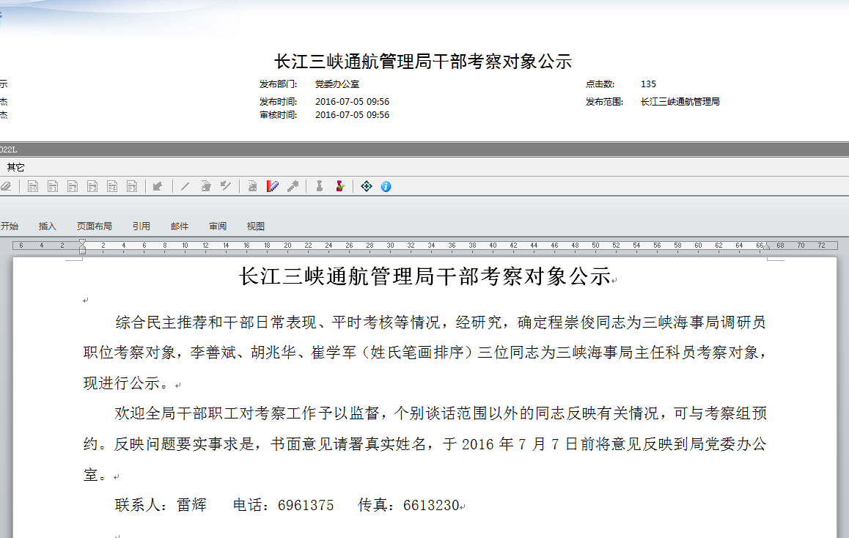Viewport: 849px width, 538px height.
Task: Click the gray arrow with slash icon
Action: click(x=227, y=187)
